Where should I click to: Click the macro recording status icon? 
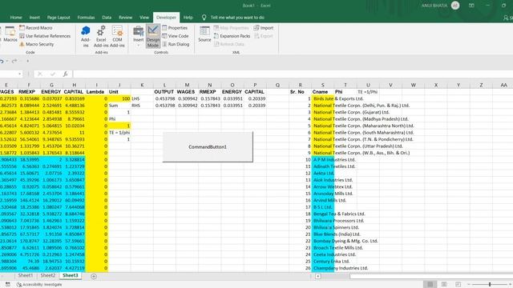pyautogui.click(x=8, y=285)
